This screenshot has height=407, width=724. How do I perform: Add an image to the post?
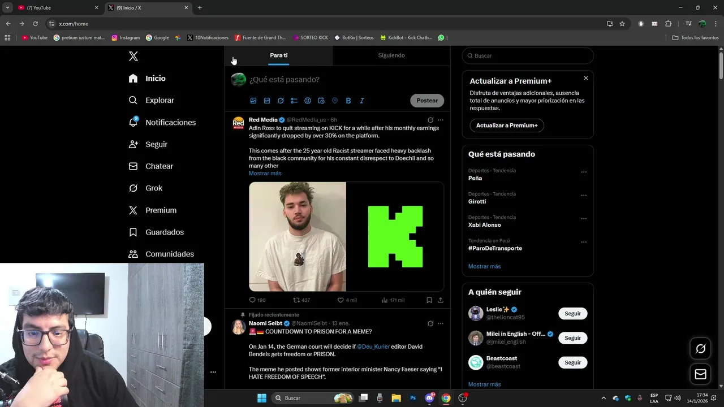253,101
